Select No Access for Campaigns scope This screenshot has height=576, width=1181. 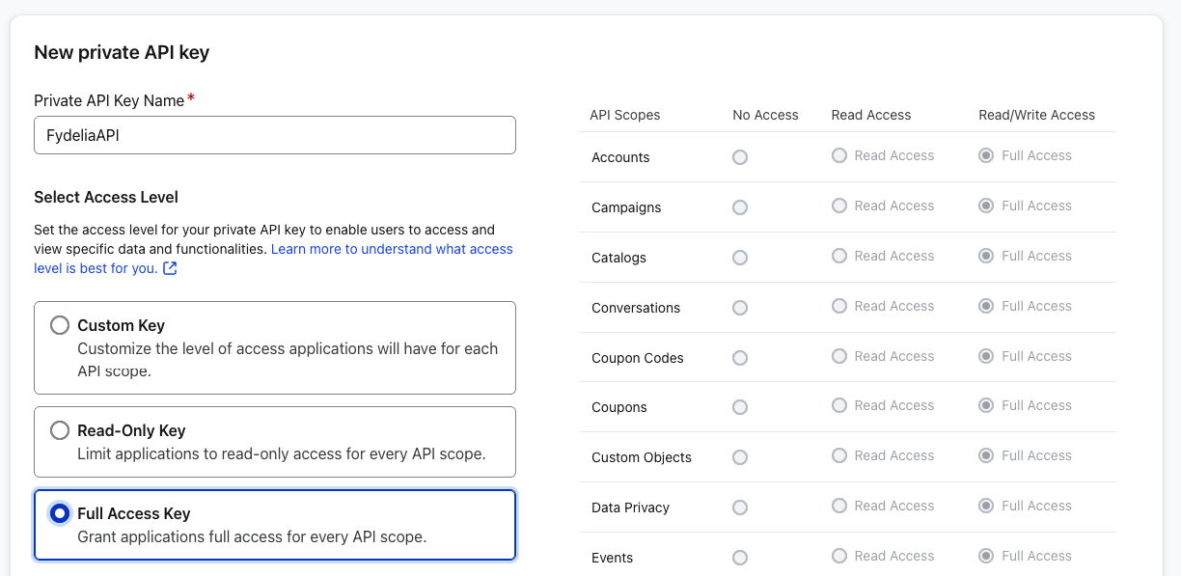740,207
